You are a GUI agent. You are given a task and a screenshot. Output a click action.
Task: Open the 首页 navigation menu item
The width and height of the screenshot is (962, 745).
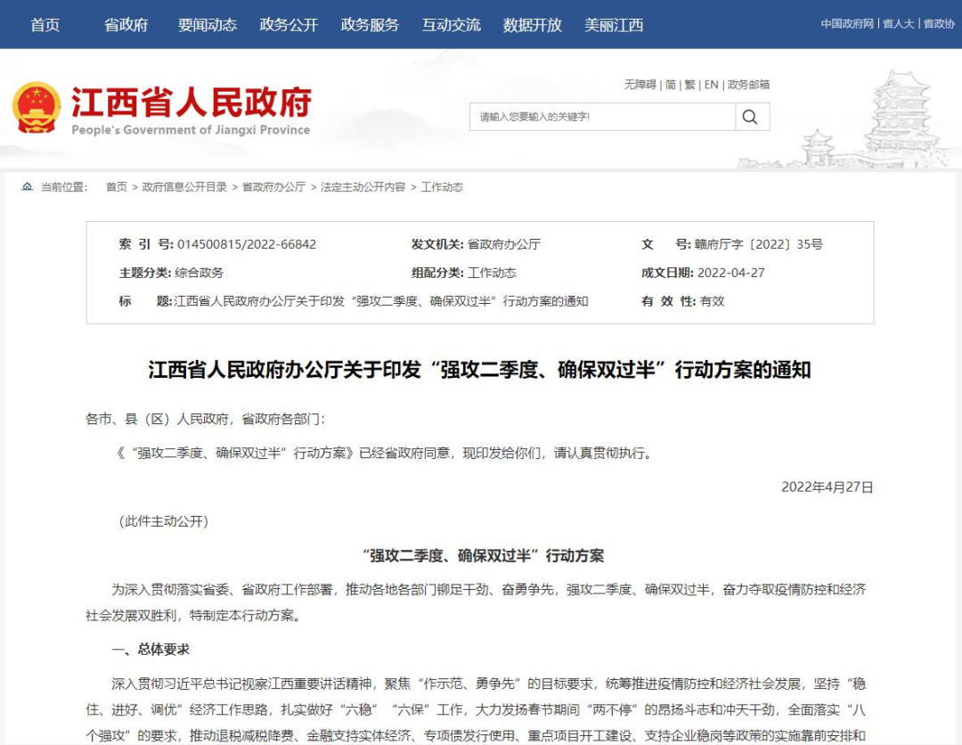[45, 25]
